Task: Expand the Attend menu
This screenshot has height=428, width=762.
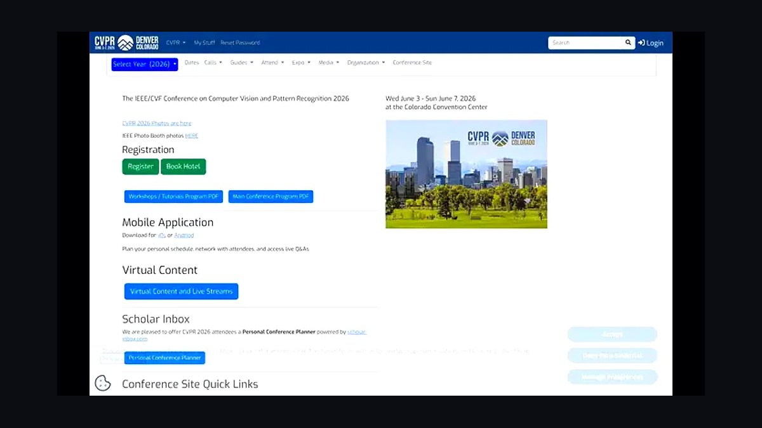Action: tap(272, 63)
